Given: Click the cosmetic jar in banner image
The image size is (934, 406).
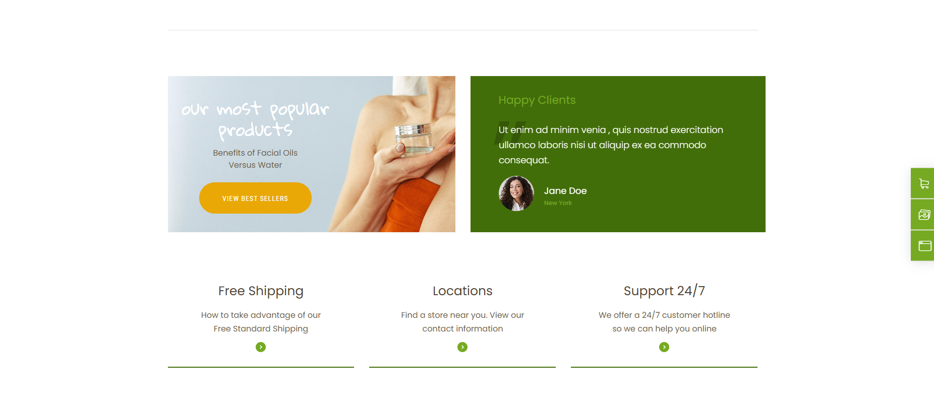Looking at the screenshot, I should tap(414, 139).
